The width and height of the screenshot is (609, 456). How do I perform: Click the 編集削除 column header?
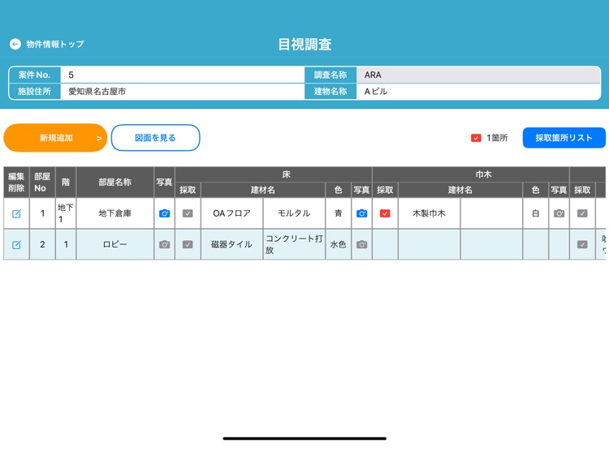pyautogui.click(x=16, y=182)
